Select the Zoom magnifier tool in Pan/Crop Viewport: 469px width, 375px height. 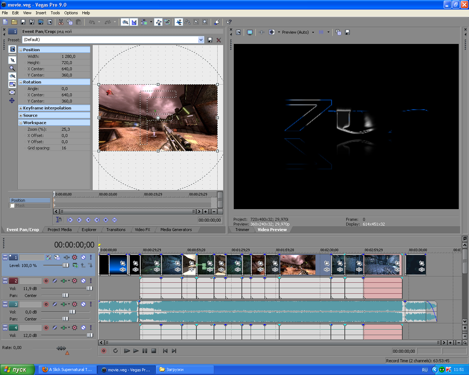pos(12,68)
